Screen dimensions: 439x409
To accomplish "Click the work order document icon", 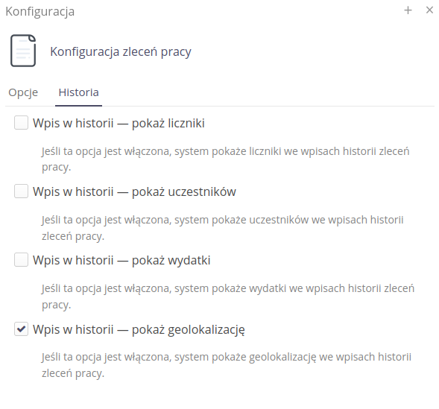I will pyautogui.click(x=23, y=51).
